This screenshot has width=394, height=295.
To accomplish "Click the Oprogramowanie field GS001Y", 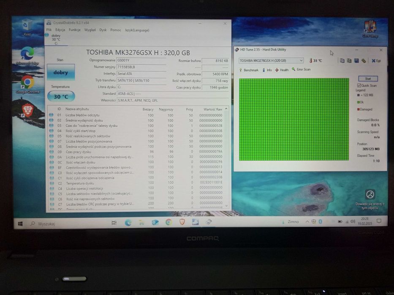I will pos(141,60).
